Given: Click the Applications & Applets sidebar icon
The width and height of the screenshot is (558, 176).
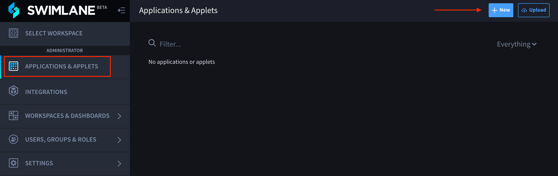Looking at the screenshot, I should pos(13,66).
